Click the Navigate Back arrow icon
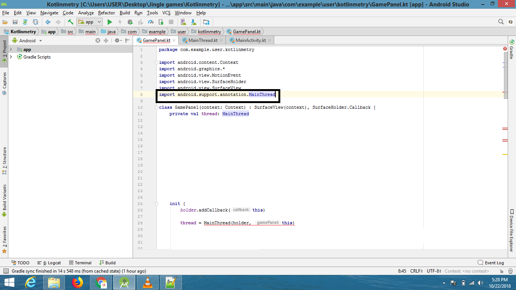Viewport: 516px width, 290px height. point(47,22)
